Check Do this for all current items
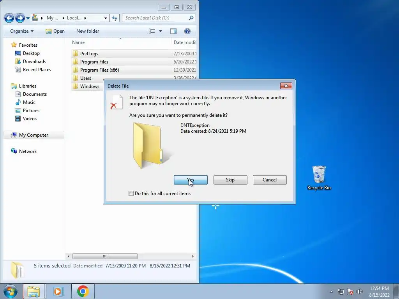399x299 pixels. coord(131,193)
